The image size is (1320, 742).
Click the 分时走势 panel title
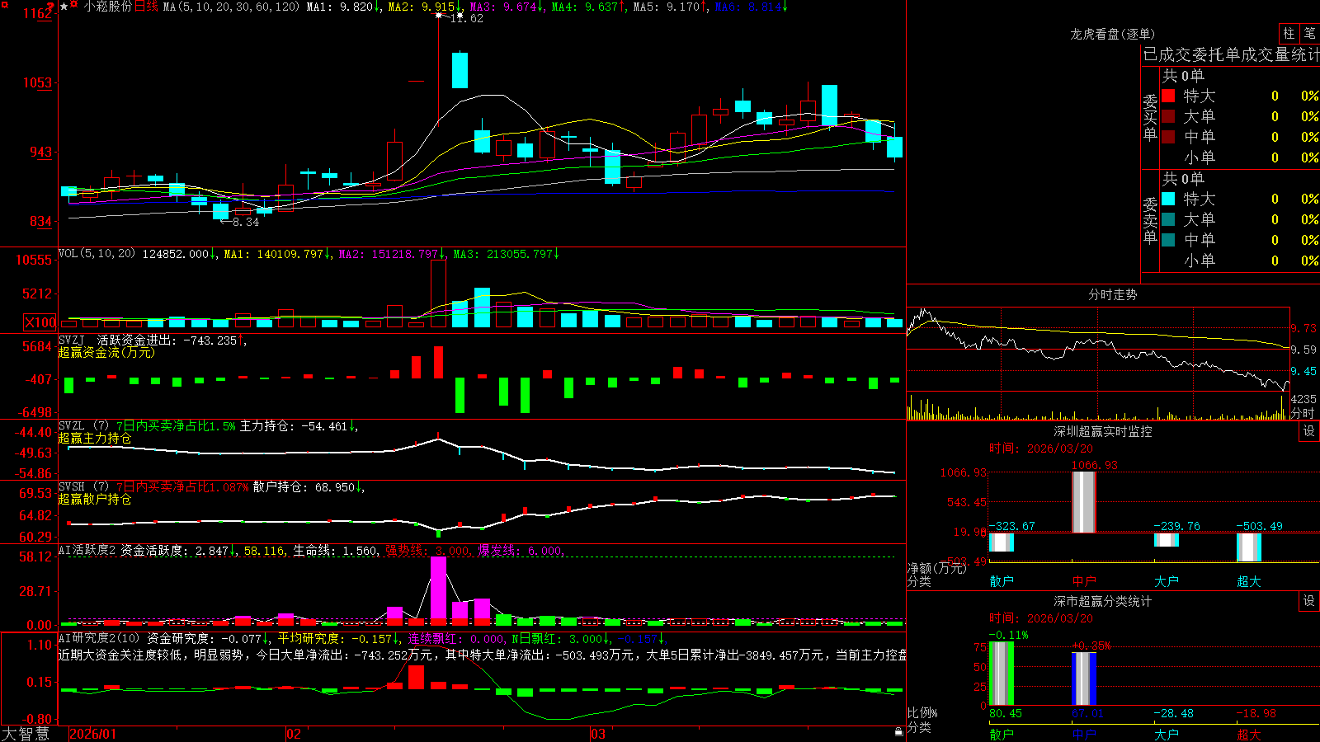[x=1112, y=294]
